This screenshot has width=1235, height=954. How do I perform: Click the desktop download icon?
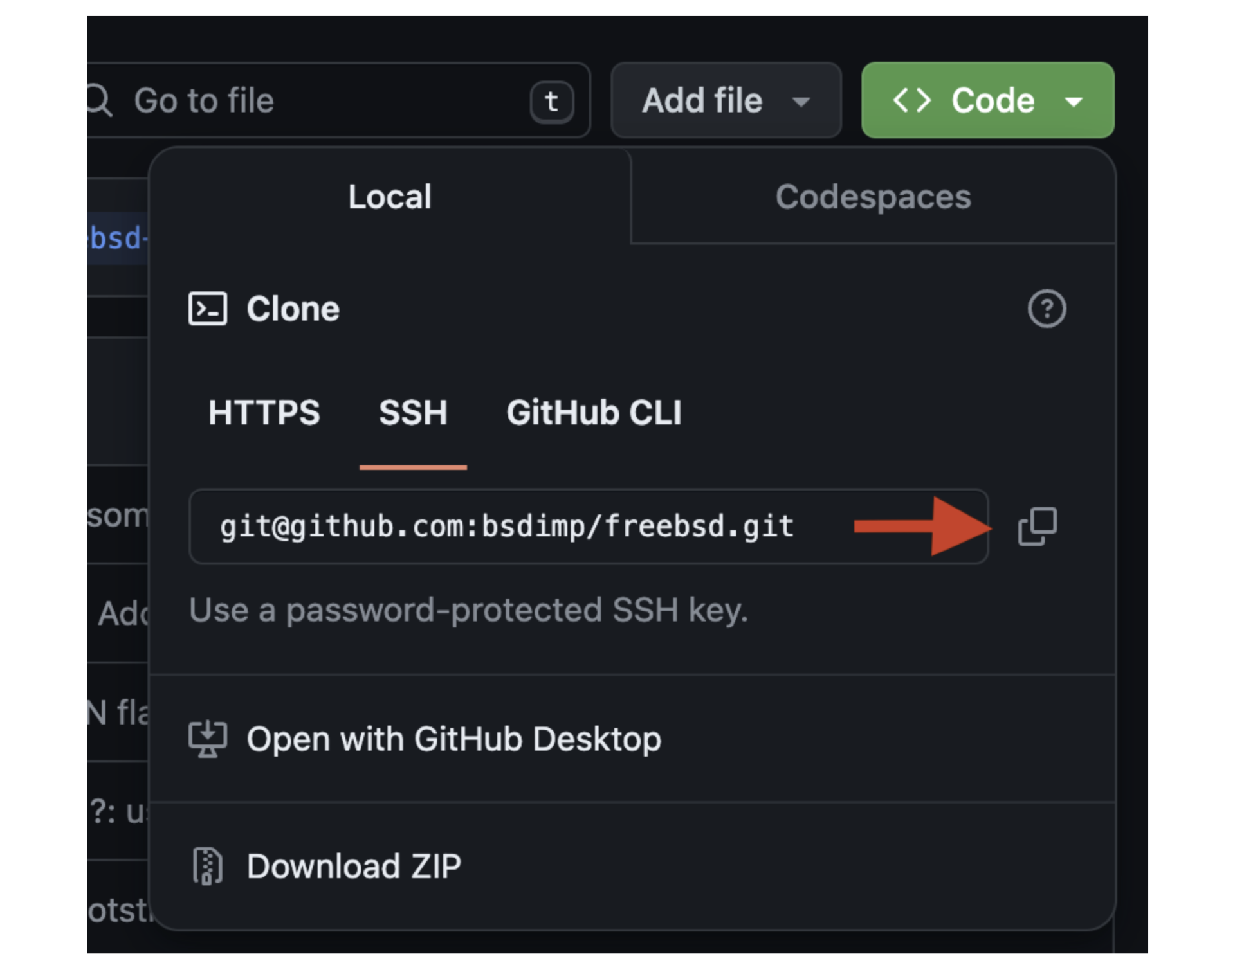point(207,739)
